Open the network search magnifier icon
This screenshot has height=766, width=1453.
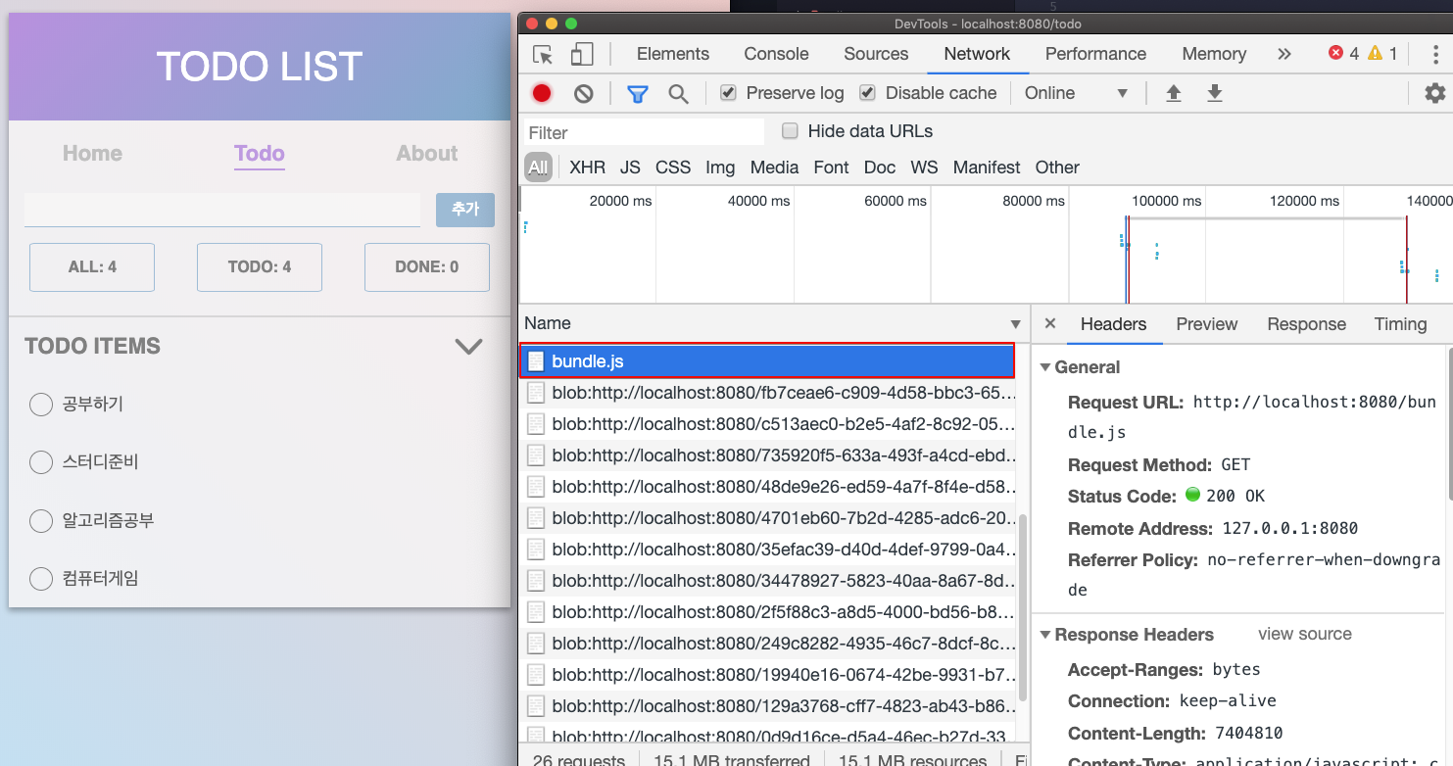[678, 93]
